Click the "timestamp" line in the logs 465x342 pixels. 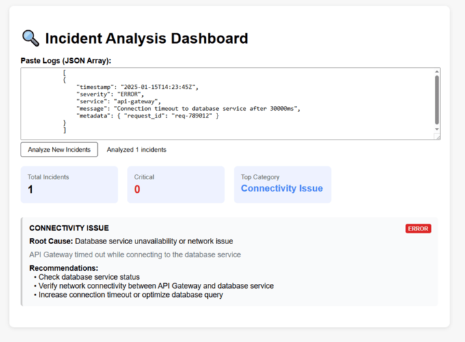(x=137, y=87)
